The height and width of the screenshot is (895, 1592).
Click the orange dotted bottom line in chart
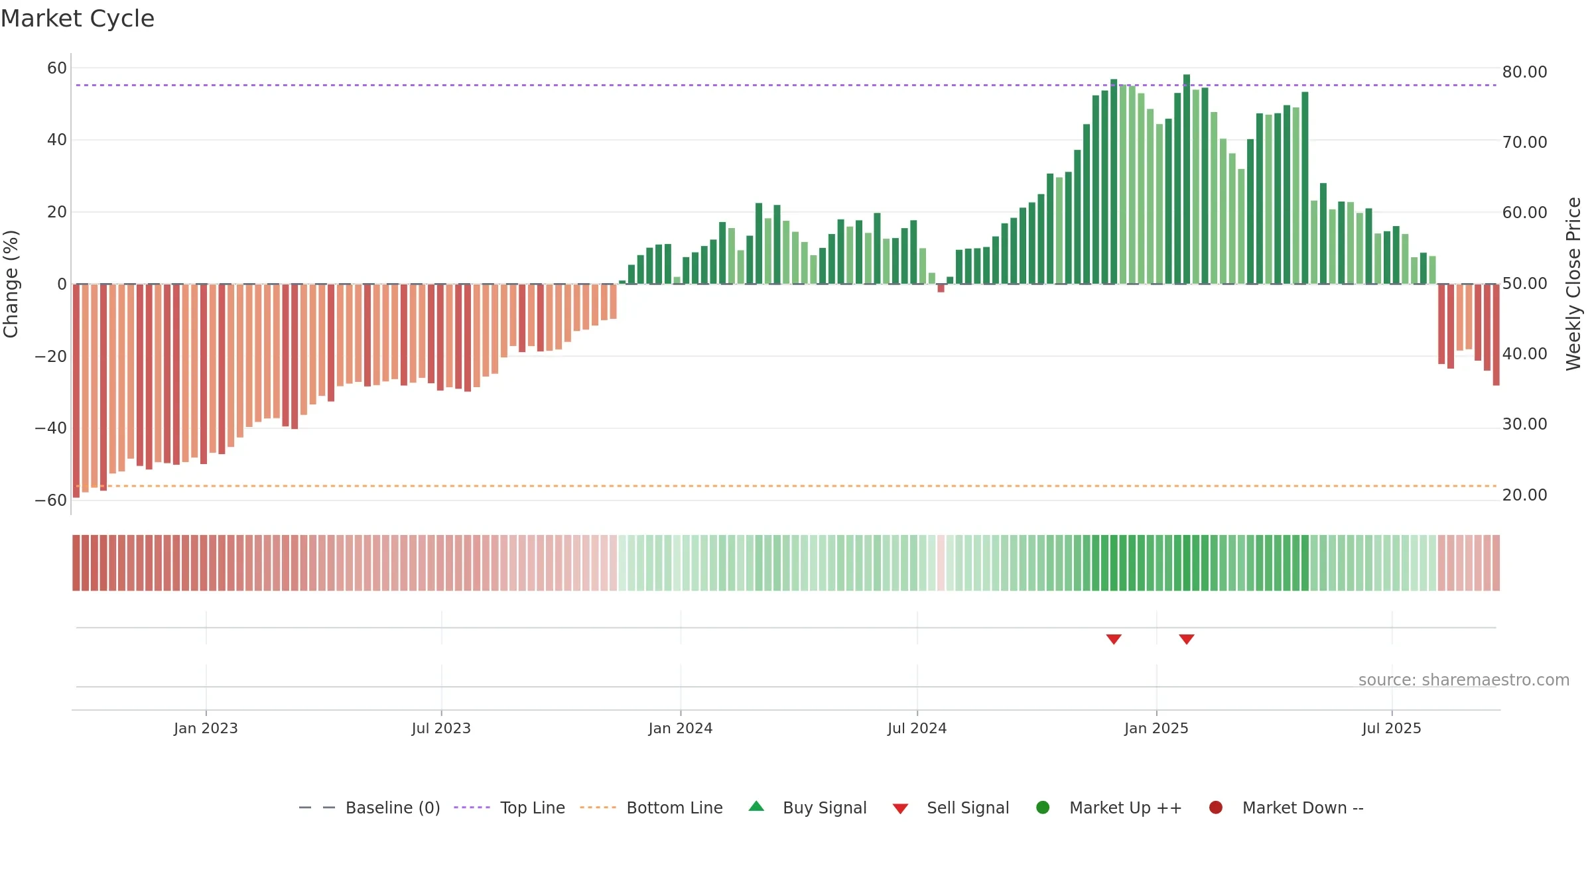[x=786, y=486]
